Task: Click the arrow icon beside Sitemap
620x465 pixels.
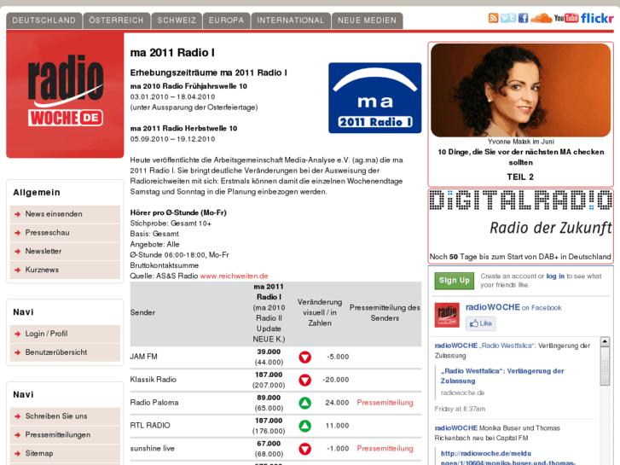Action: tap(17, 454)
